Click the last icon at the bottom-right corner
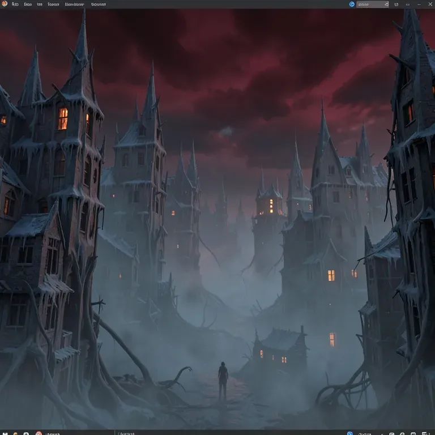435x435 pixels. [424, 433]
